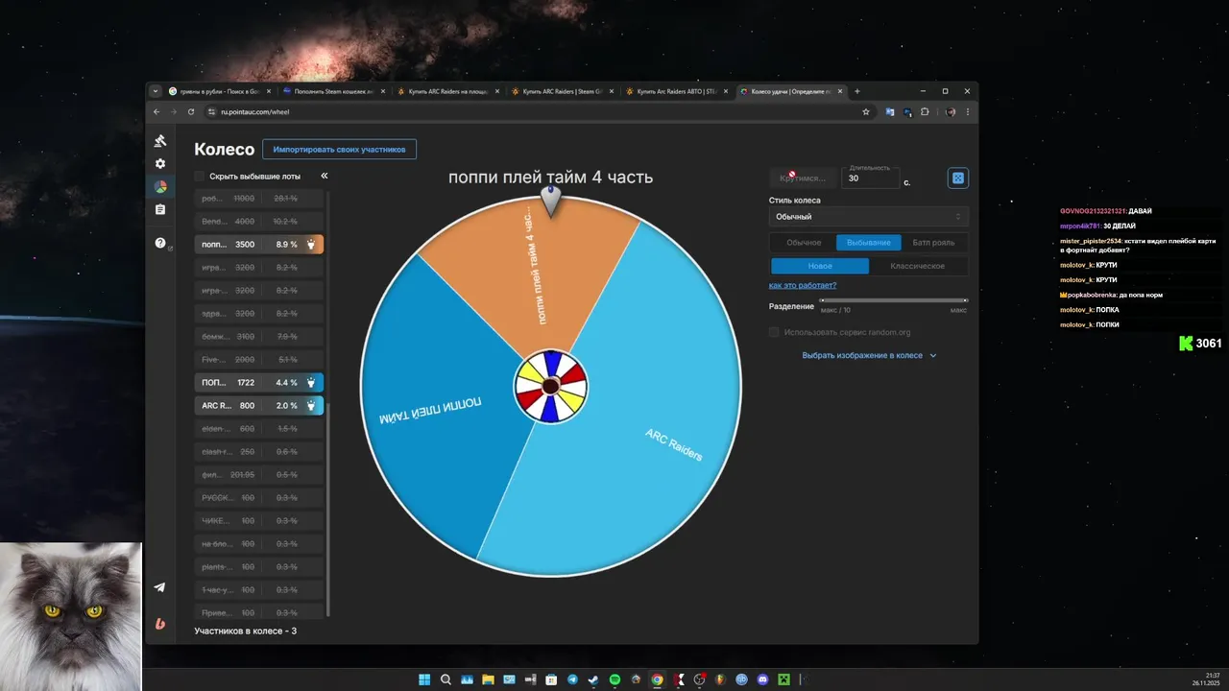Select the 'Батл рояль' wheel mode

coord(934,243)
